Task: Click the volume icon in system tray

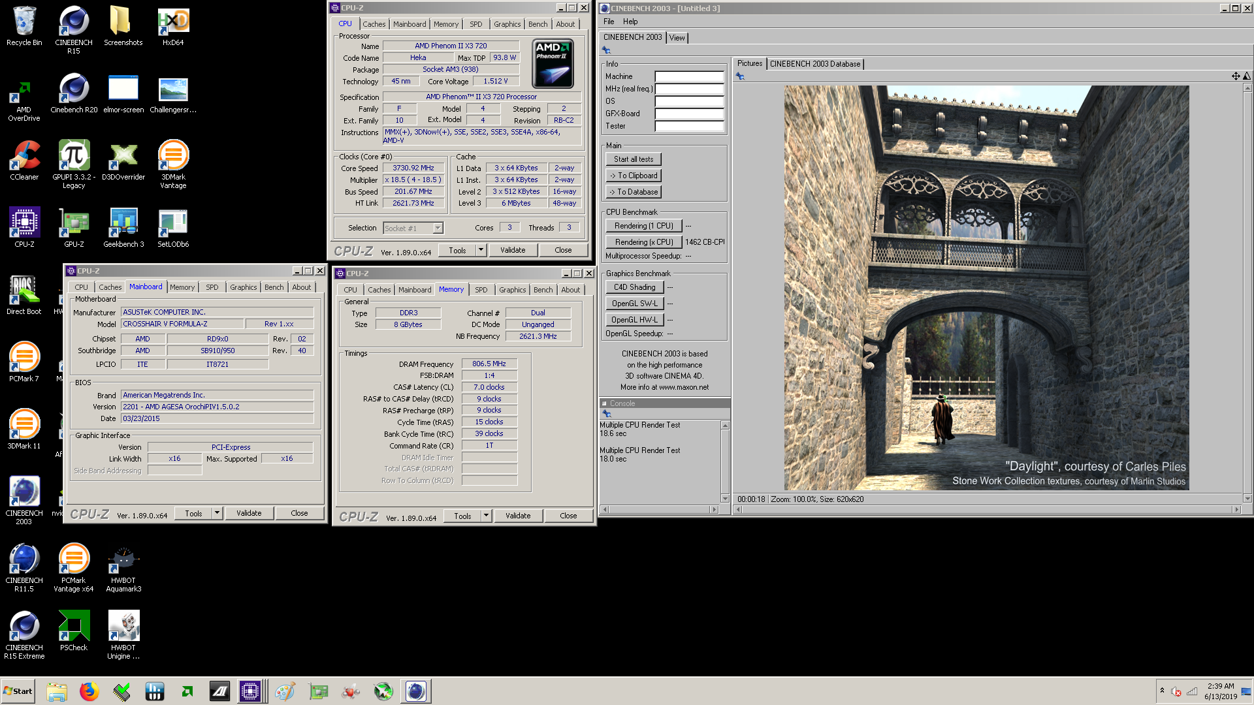Action: click(1176, 691)
